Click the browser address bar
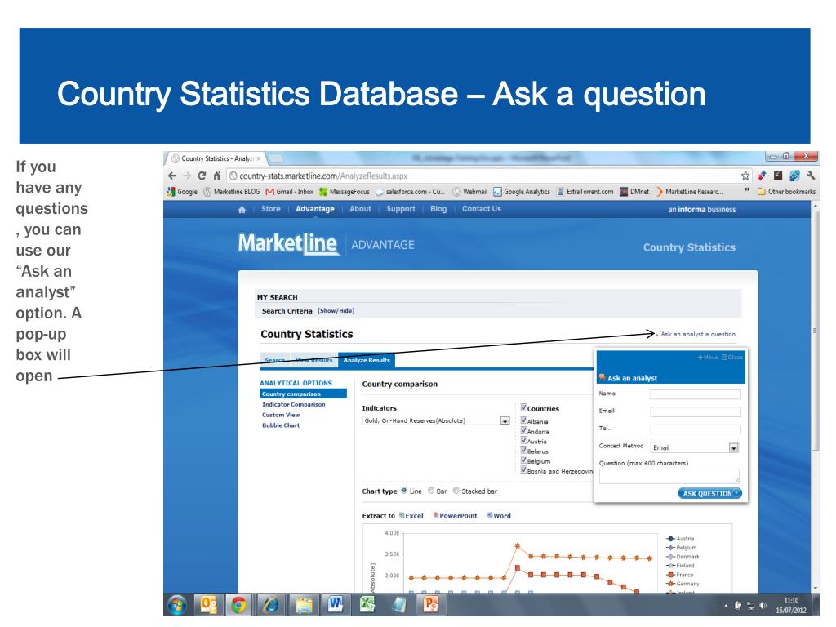Image resolution: width=836 pixels, height=627 pixels. 482,176
